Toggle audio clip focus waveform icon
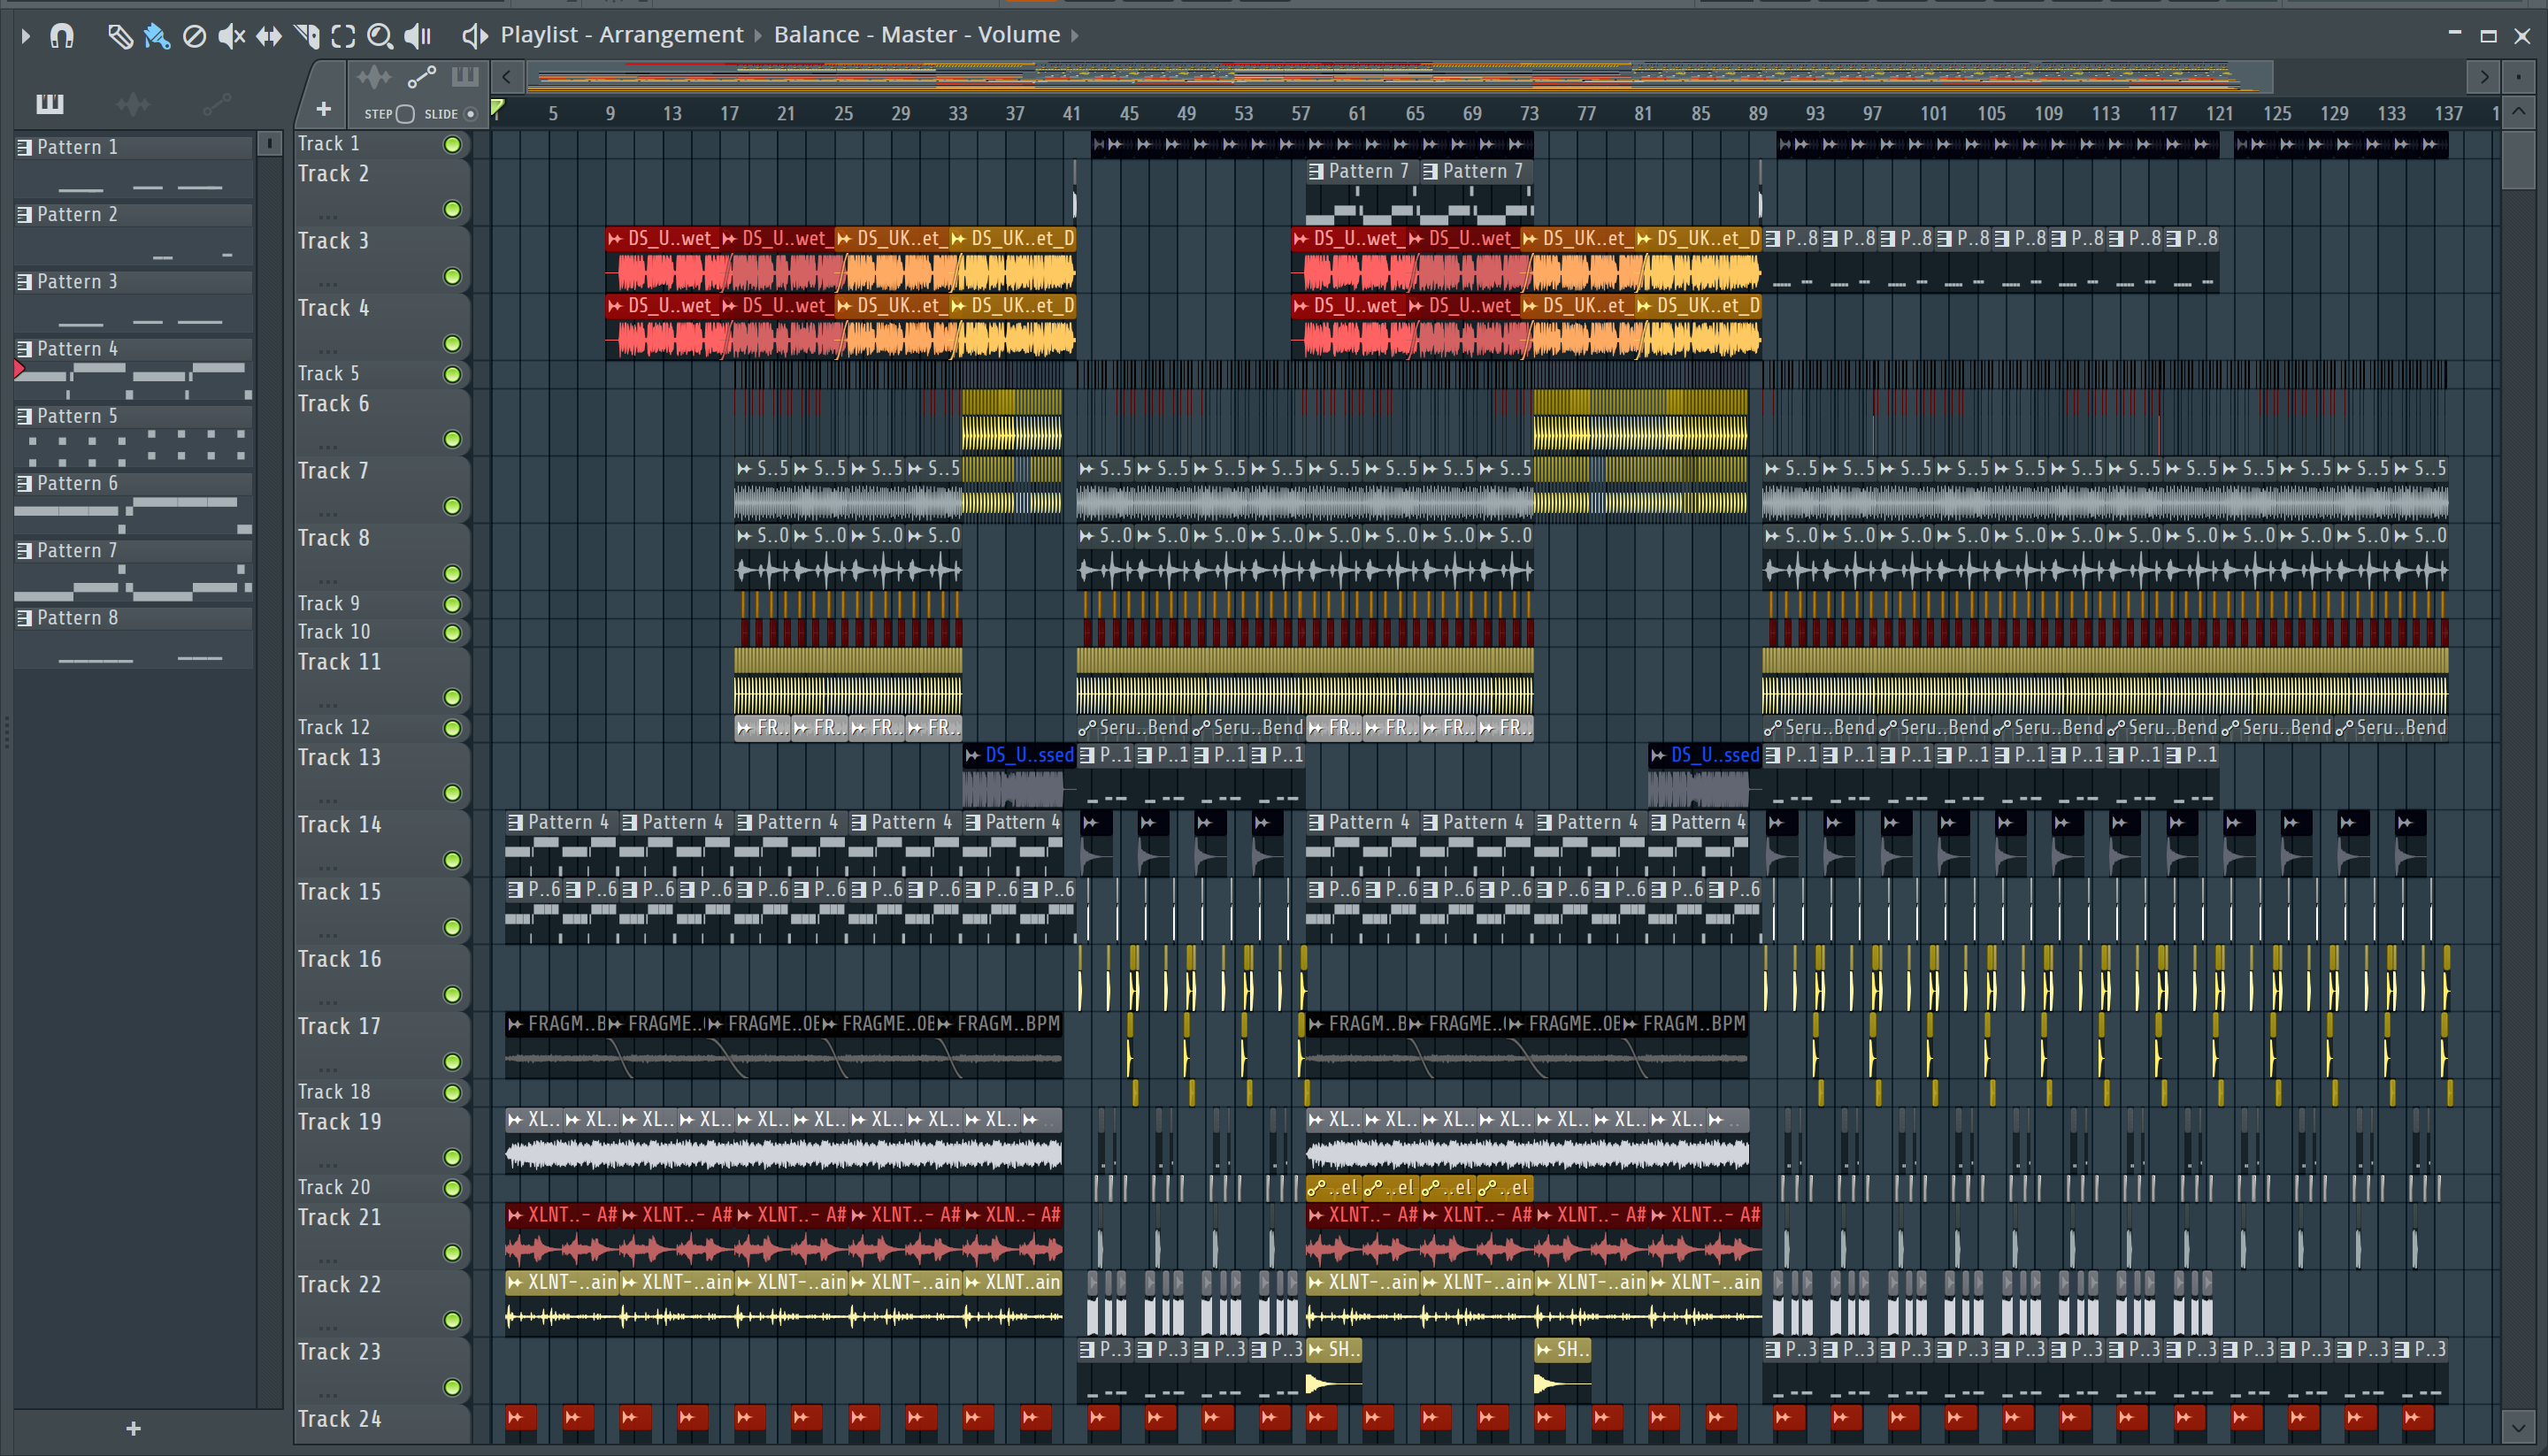The width and height of the screenshot is (2548, 1456). [374, 77]
